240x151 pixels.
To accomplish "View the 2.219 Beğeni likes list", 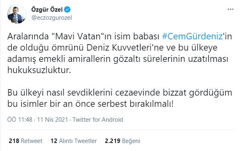I will point(122,141).
